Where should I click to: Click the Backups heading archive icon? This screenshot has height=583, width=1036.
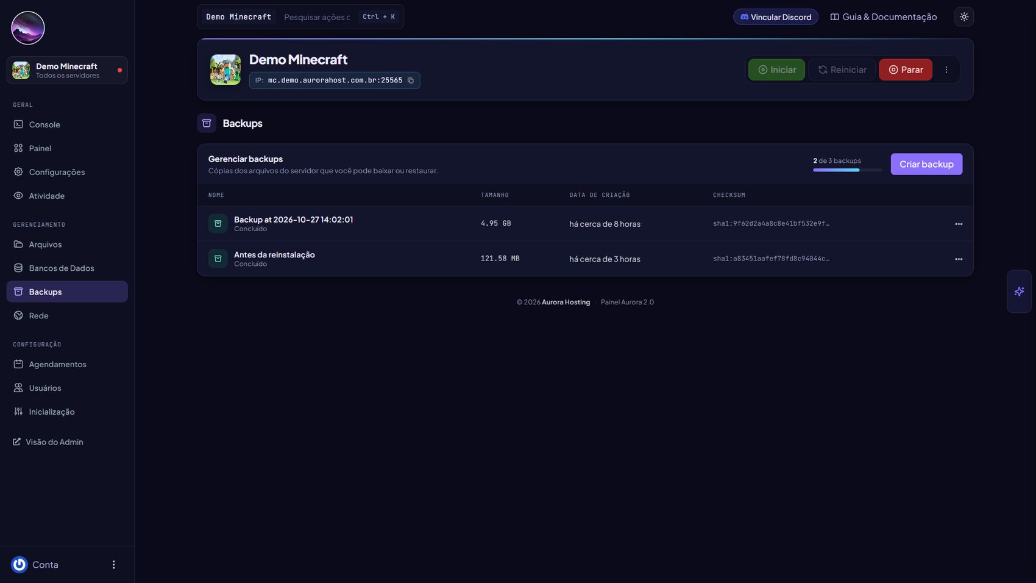click(x=207, y=123)
